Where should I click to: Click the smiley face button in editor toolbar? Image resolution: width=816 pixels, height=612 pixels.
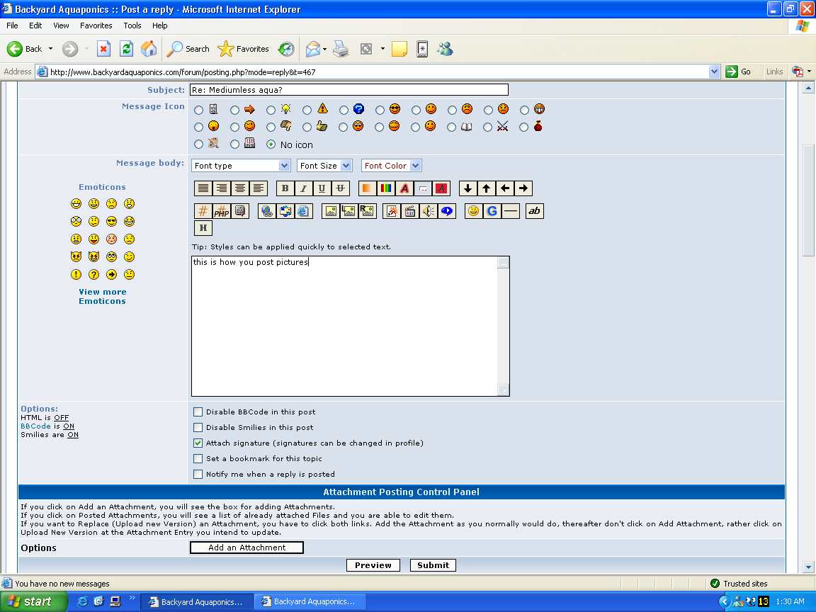click(x=473, y=211)
